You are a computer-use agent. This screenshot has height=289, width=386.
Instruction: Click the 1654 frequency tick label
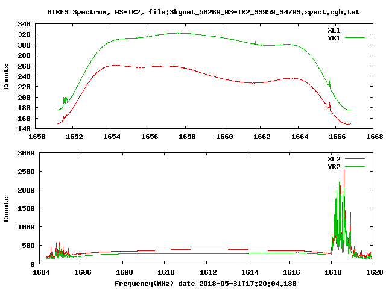(112, 137)
